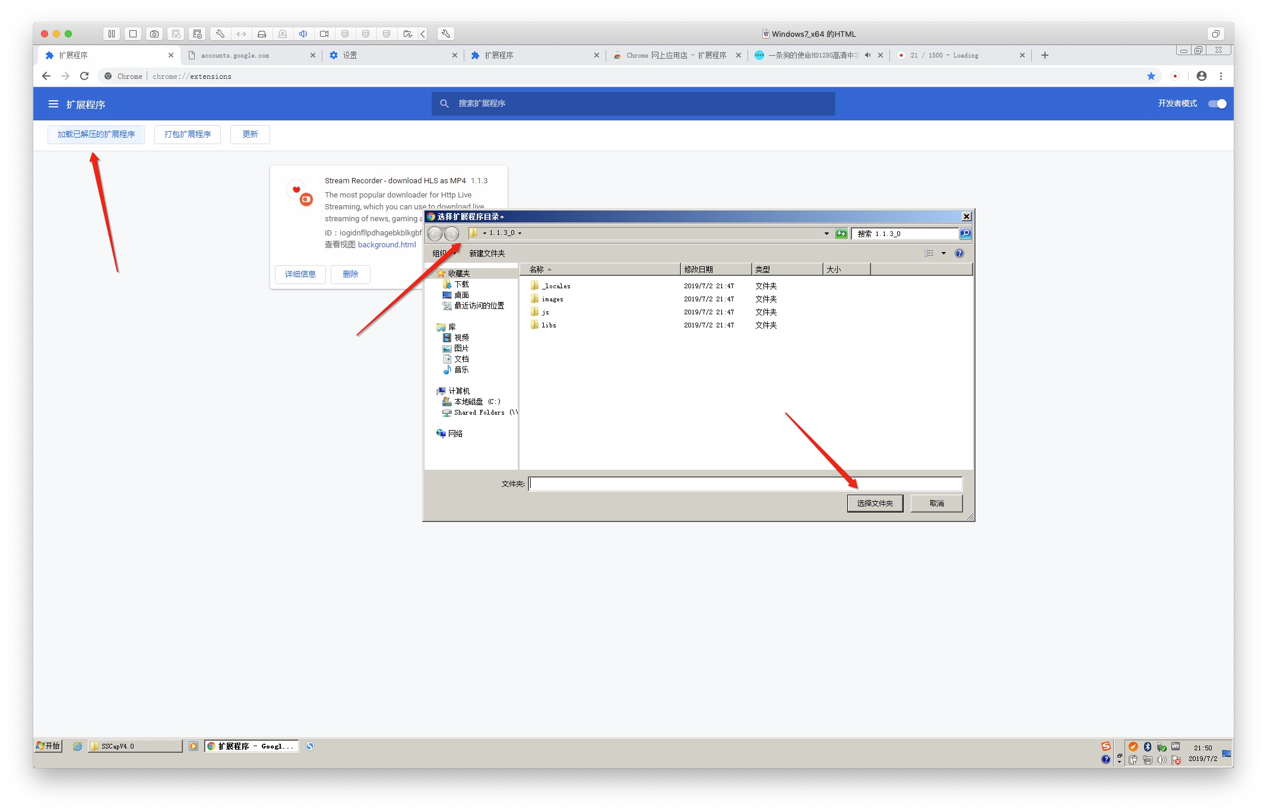Click the 更新 button
The height and width of the screenshot is (812, 1267).
(x=250, y=135)
